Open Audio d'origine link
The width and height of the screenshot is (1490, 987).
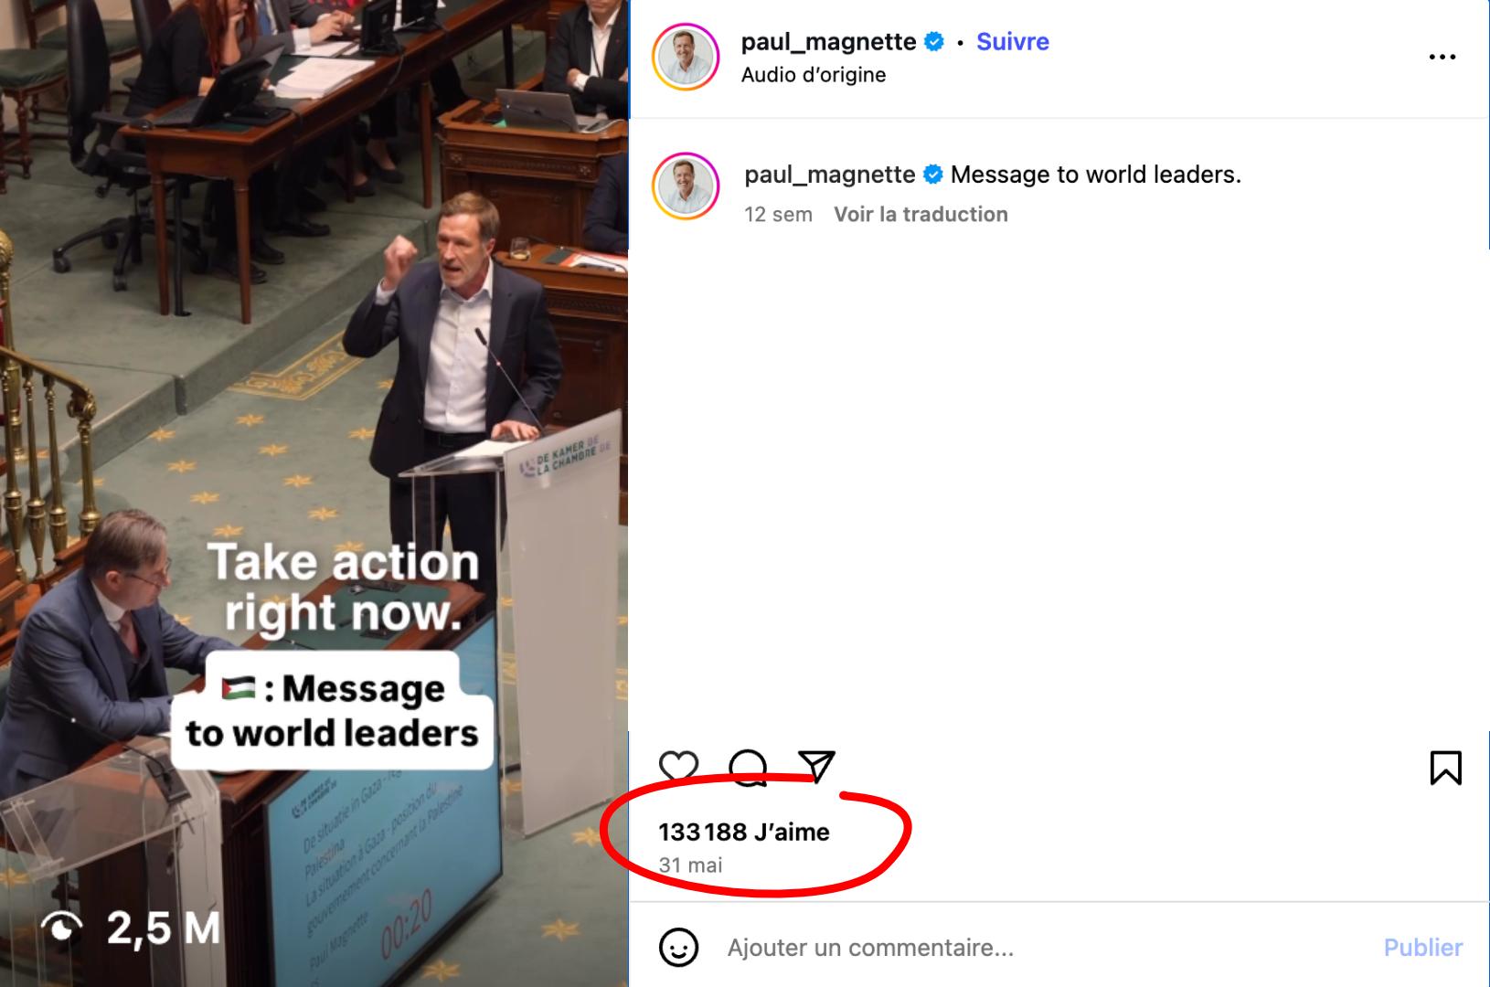(814, 75)
